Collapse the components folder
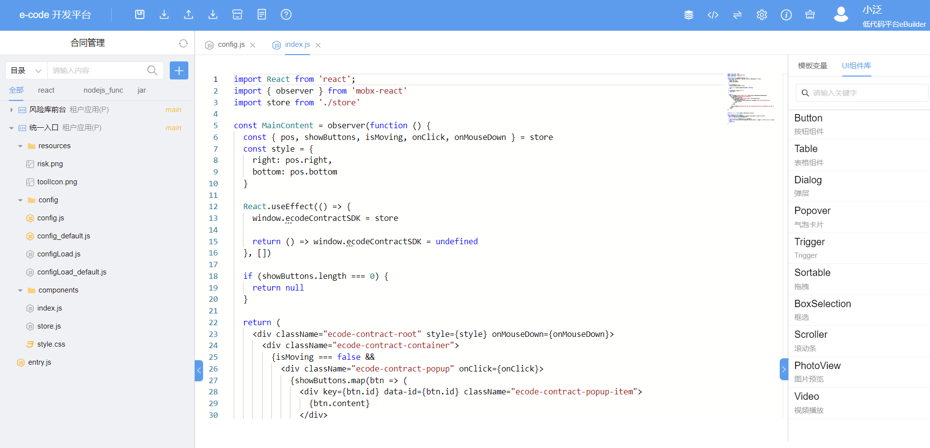Viewport: 930px width, 448px height. click(20, 290)
